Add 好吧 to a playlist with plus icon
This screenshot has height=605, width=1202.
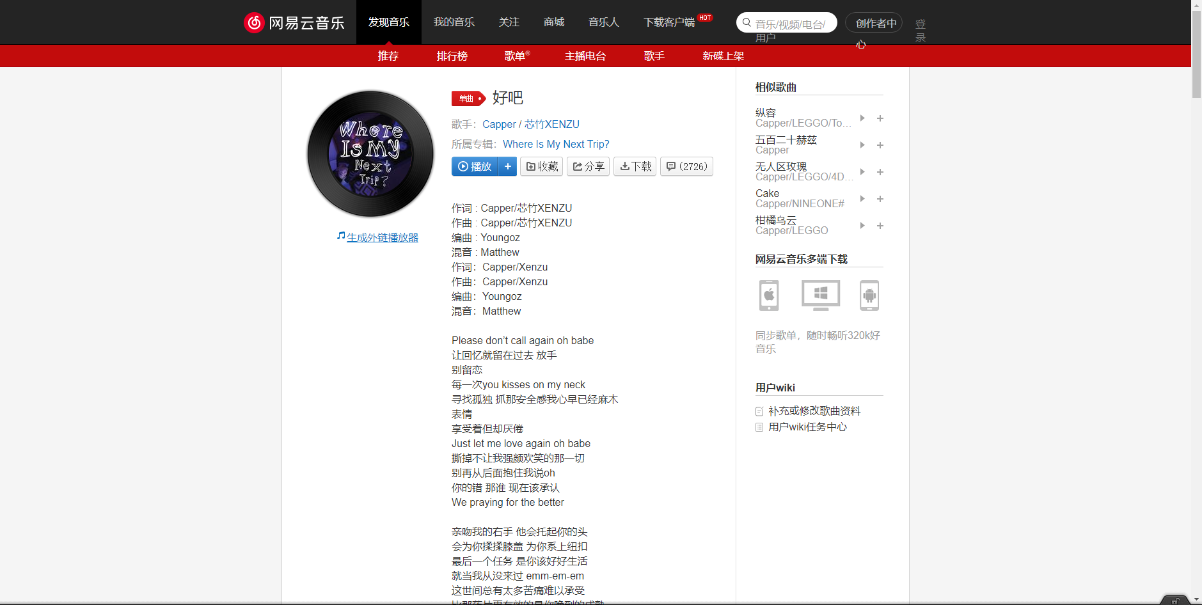click(x=508, y=166)
